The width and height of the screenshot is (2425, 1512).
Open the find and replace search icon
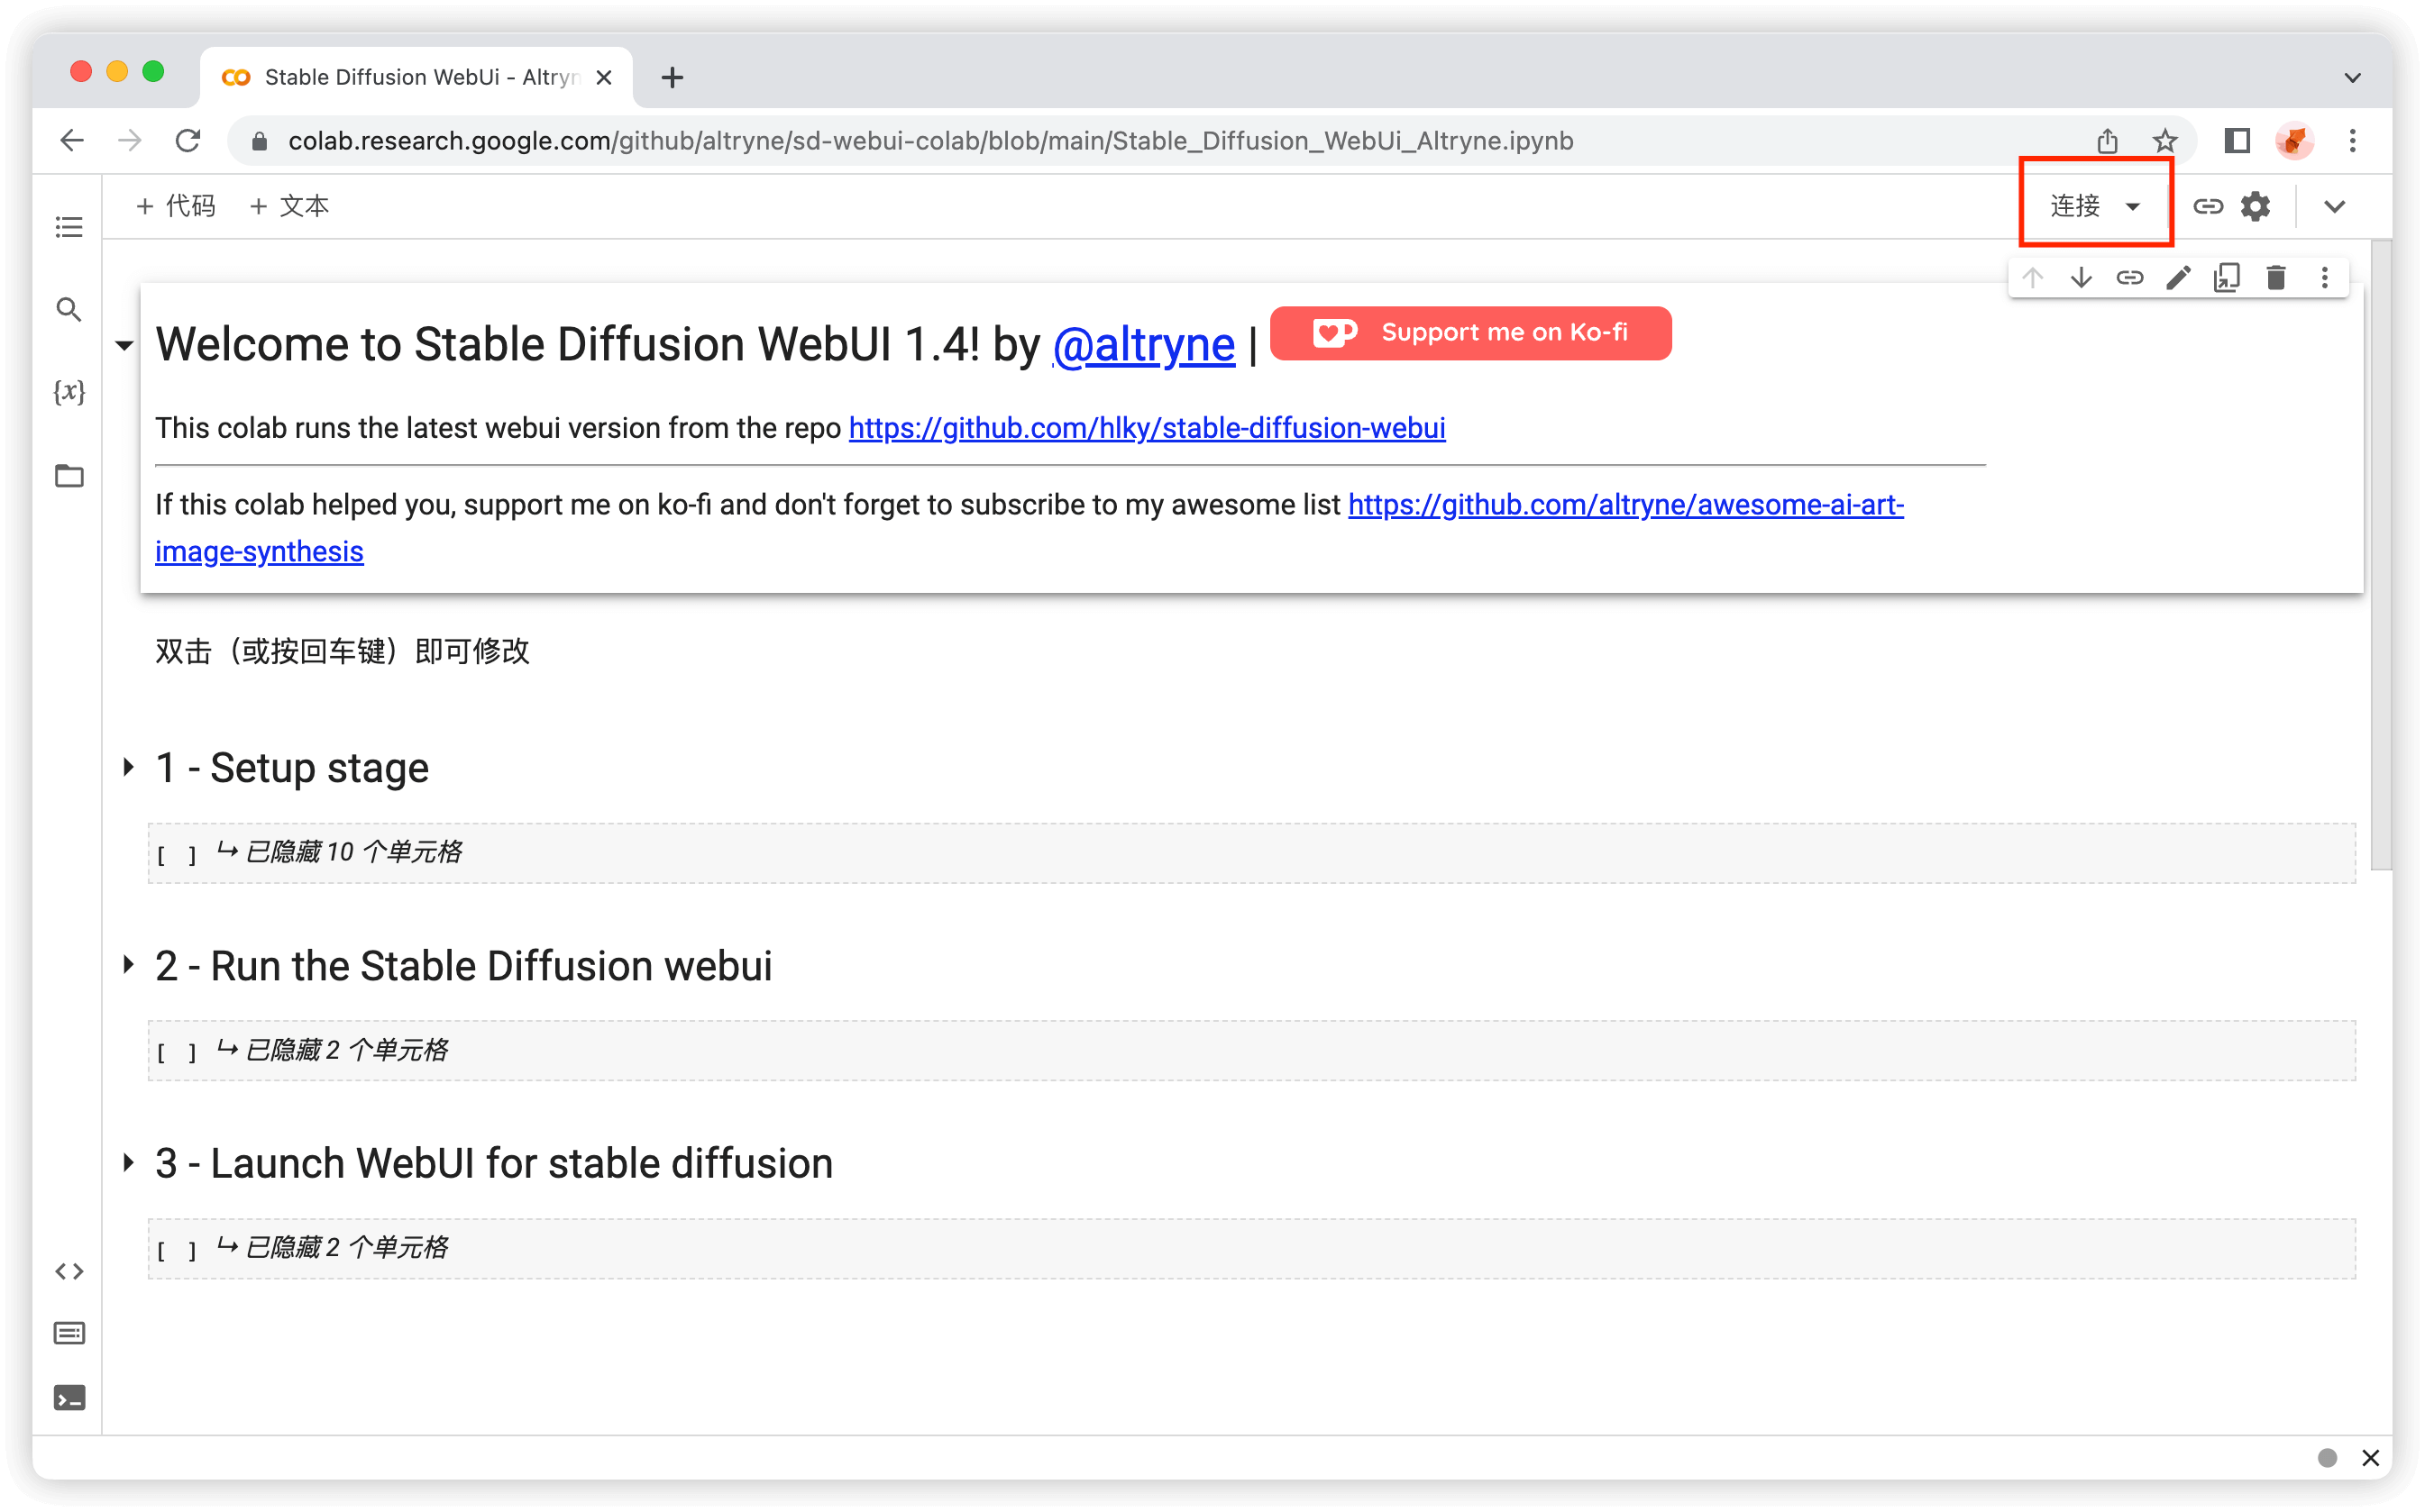click(x=69, y=310)
